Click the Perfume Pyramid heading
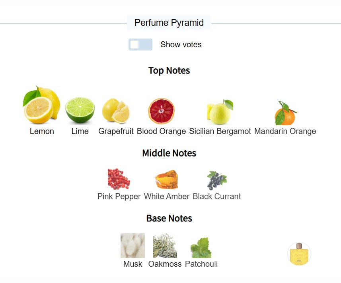 [169, 23]
